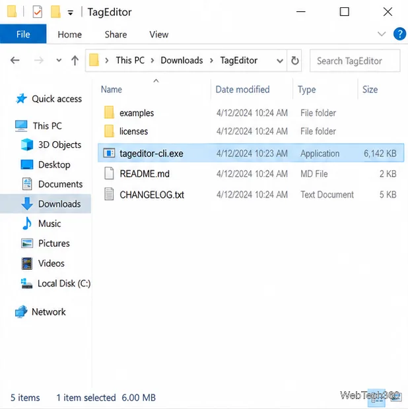The height and width of the screenshot is (409, 408).
Task: Click the Downloads arrow icon in sidebar
Action: coord(27,204)
